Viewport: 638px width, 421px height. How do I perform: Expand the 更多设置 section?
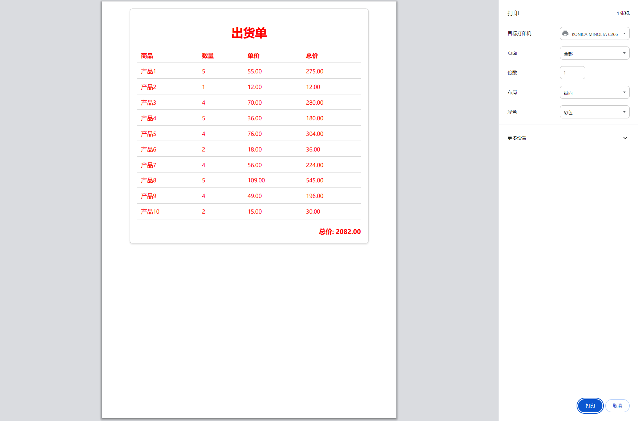[x=568, y=138]
